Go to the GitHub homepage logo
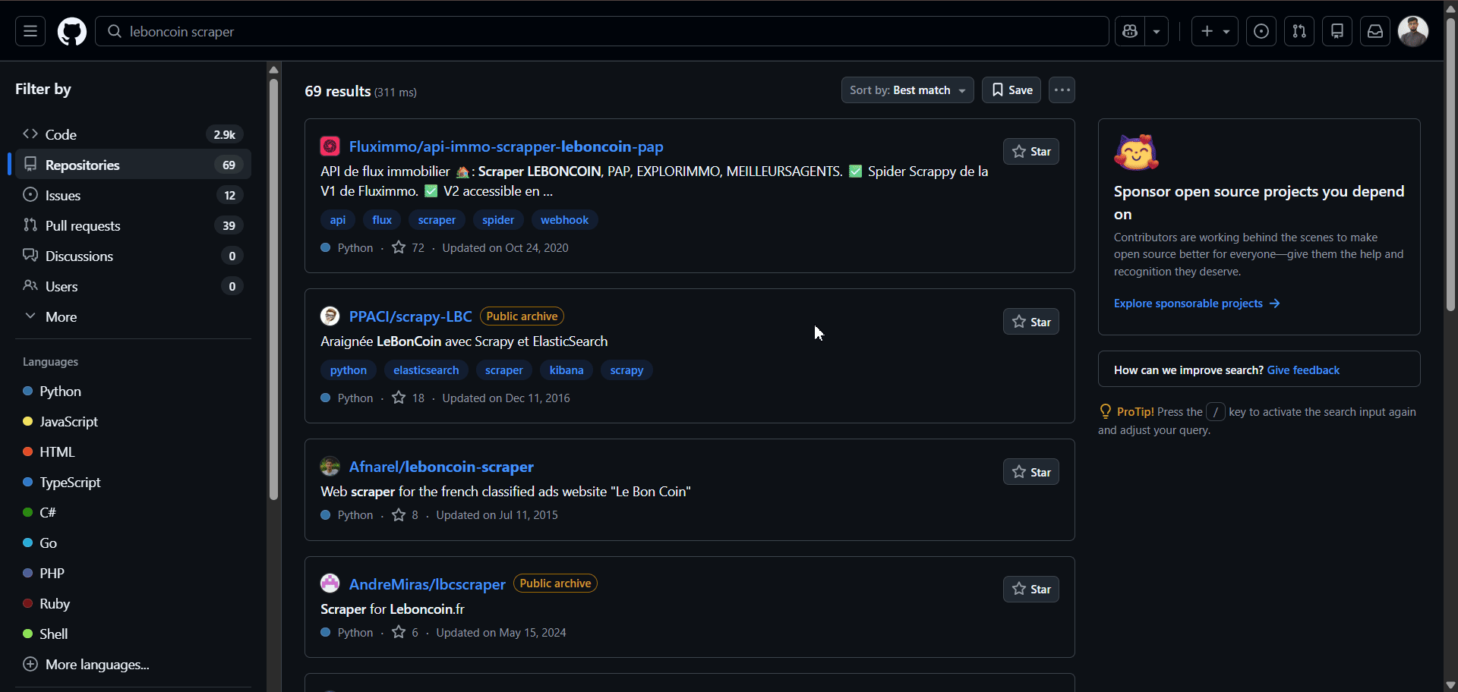Screen dimensions: 1458x692 pyautogui.click(x=72, y=31)
